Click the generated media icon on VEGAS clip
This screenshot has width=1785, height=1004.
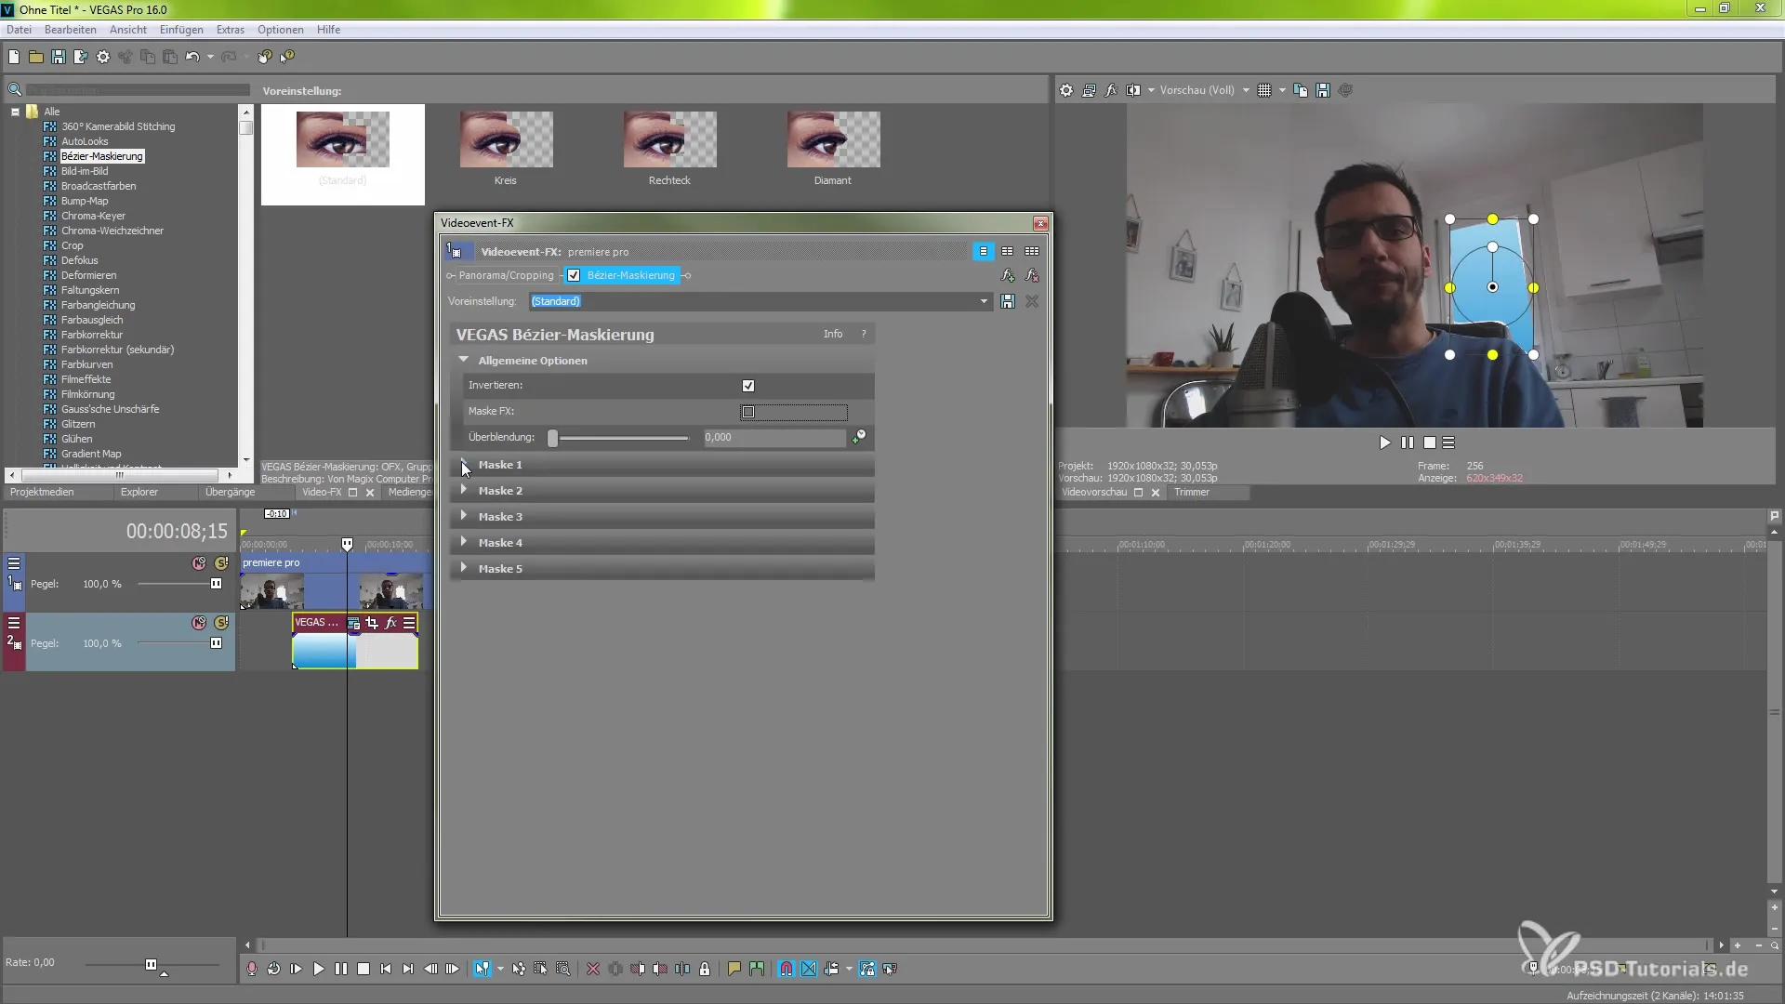pyautogui.click(x=353, y=623)
